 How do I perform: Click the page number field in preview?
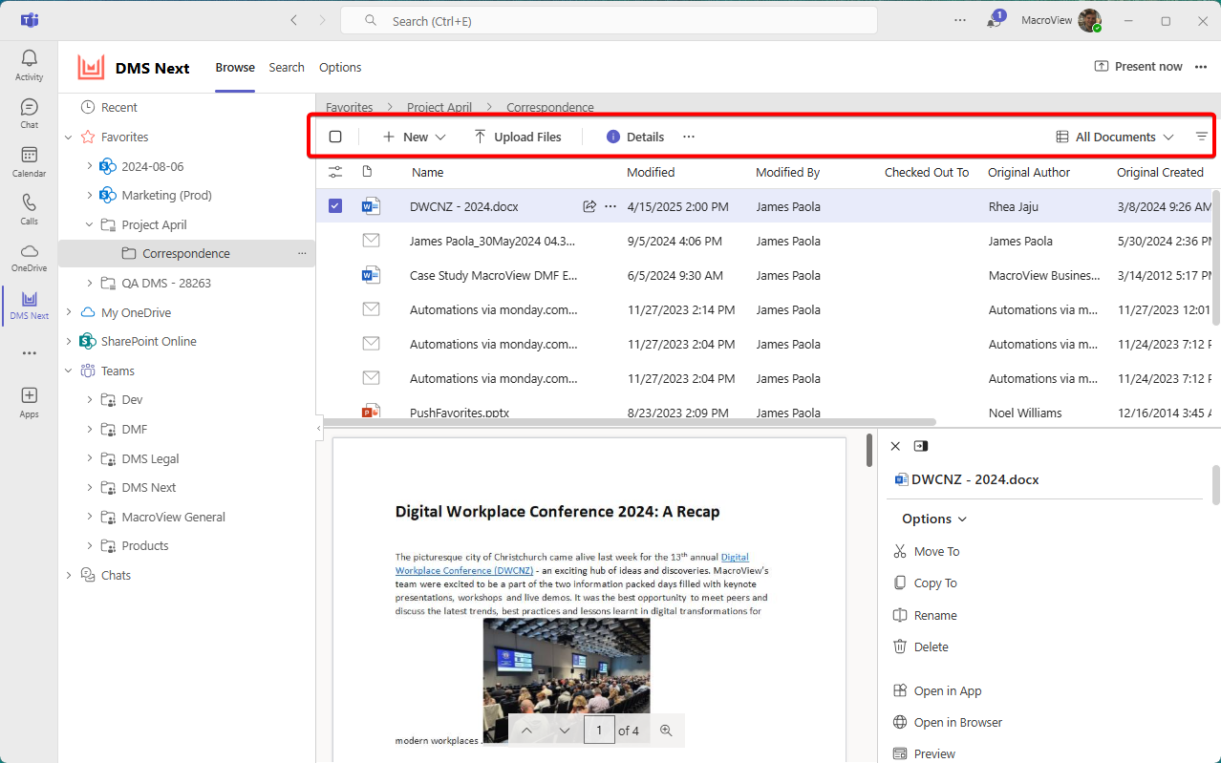[x=599, y=731]
